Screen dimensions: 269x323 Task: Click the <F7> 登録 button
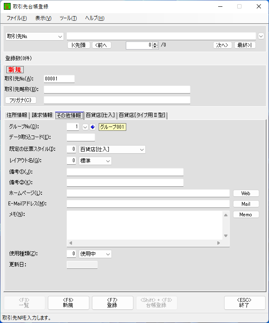click(x=113, y=303)
